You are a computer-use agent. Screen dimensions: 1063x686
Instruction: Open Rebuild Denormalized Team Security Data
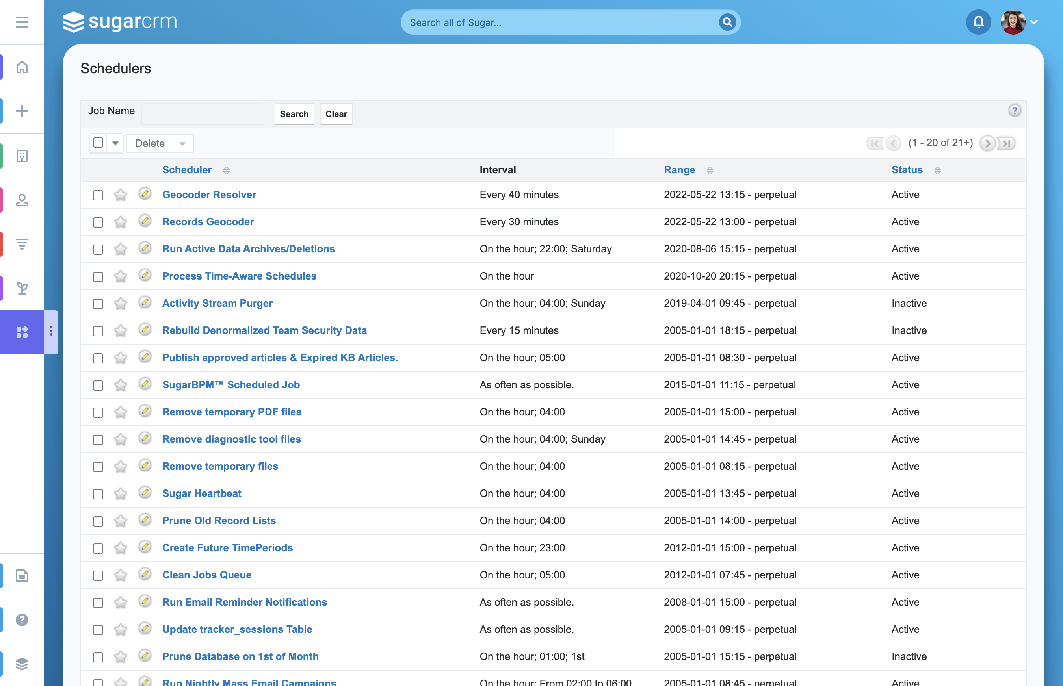(x=264, y=330)
